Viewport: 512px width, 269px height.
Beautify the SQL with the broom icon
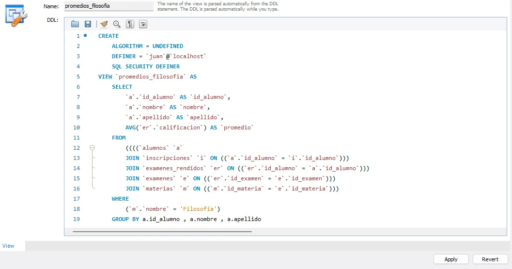tap(104, 24)
